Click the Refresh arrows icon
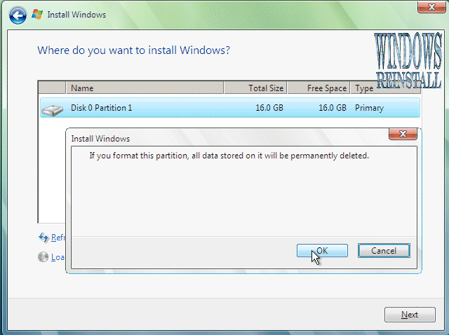The width and height of the screenshot is (449, 335). [43, 238]
